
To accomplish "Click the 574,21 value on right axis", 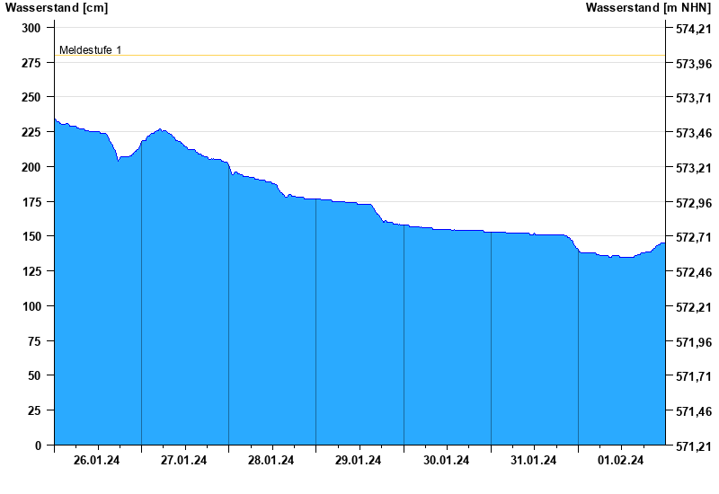I will [x=694, y=29].
